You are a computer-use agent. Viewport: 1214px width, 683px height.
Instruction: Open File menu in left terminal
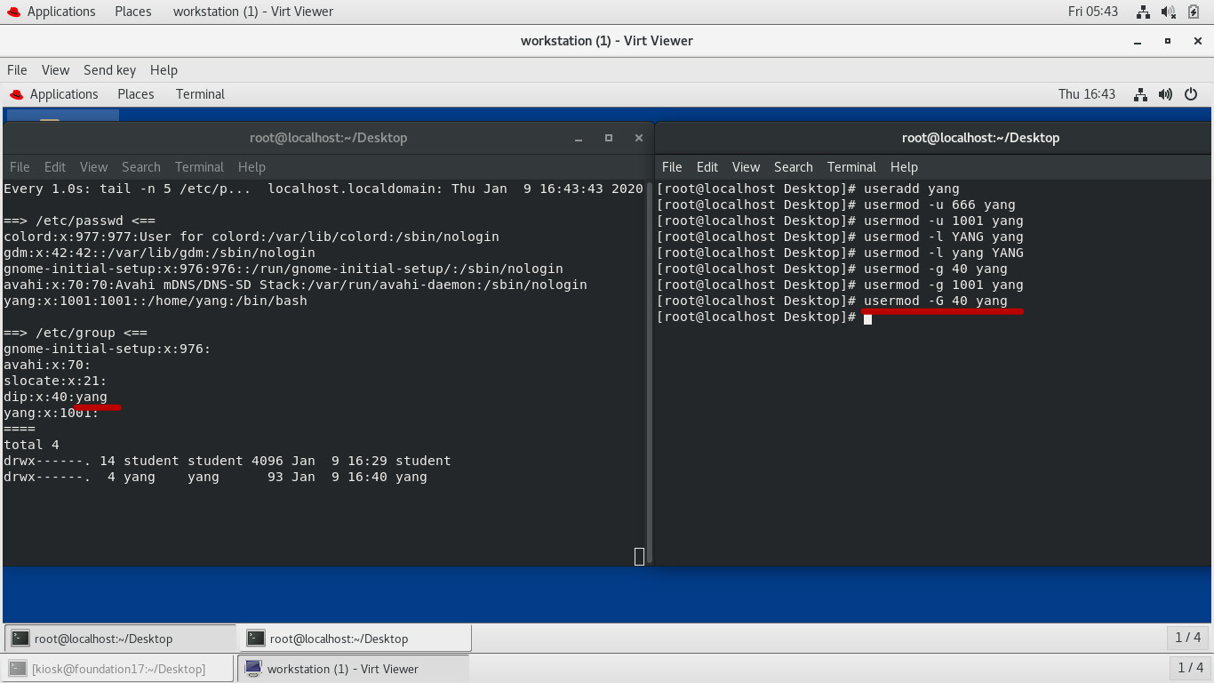tap(20, 167)
